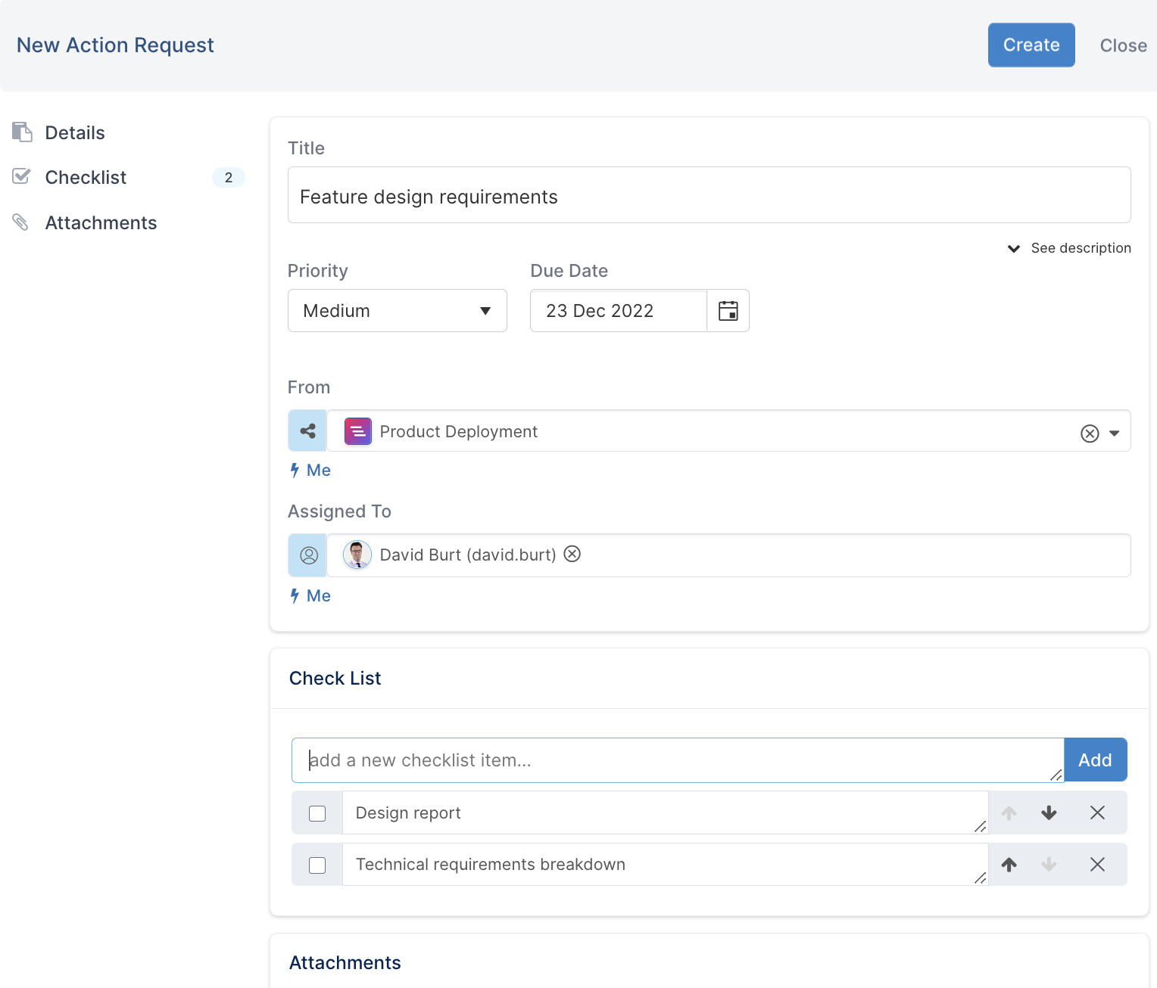The height and width of the screenshot is (988, 1157).
Task: Check the Design report checkbox
Action: click(317, 813)
